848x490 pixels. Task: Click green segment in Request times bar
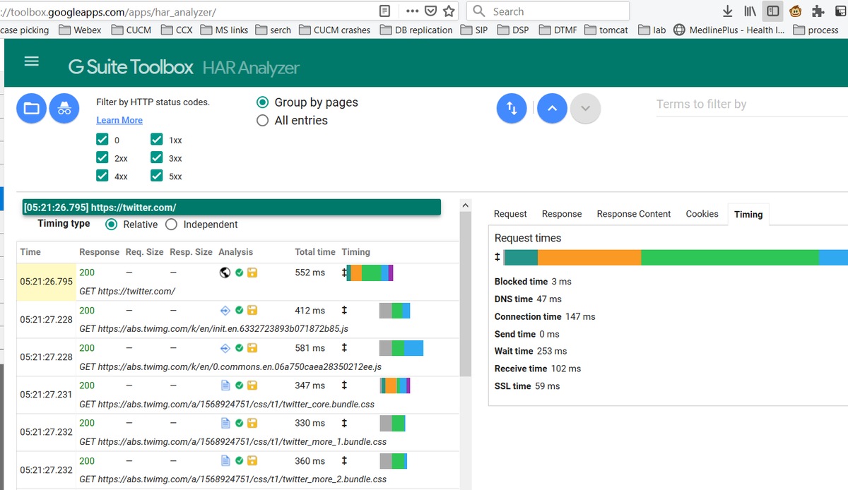730,257
